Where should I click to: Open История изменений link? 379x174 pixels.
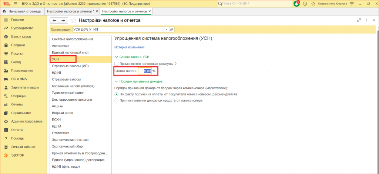coord(129,48)
